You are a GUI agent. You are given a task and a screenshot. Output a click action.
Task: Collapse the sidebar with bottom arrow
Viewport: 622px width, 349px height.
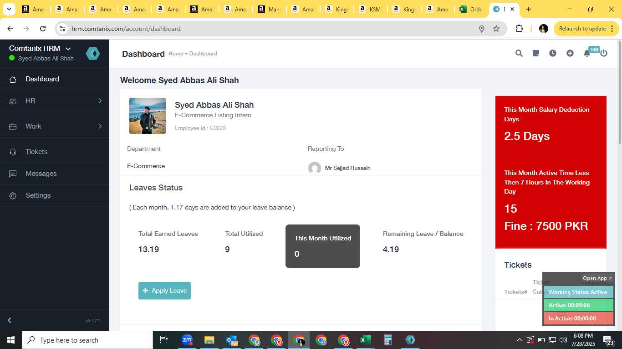10,320
